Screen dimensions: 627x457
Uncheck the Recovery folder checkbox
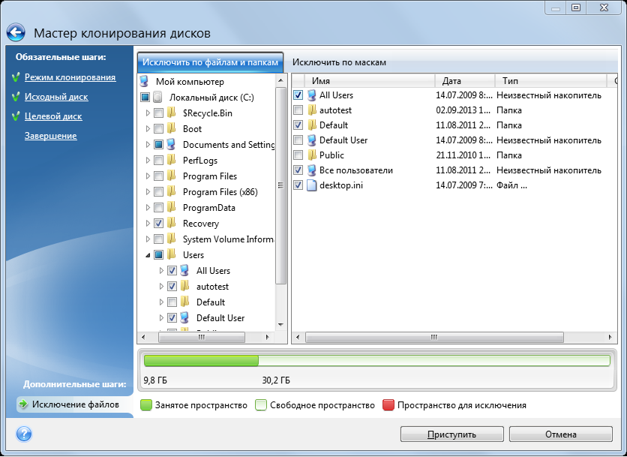pyautogui.click(x=158, y=224)
